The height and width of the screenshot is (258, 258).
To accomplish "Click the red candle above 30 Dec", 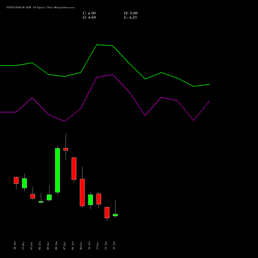I will (x=16, y=180).
